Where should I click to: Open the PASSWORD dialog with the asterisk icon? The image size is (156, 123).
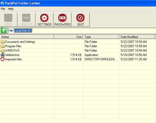coord(62,20)
